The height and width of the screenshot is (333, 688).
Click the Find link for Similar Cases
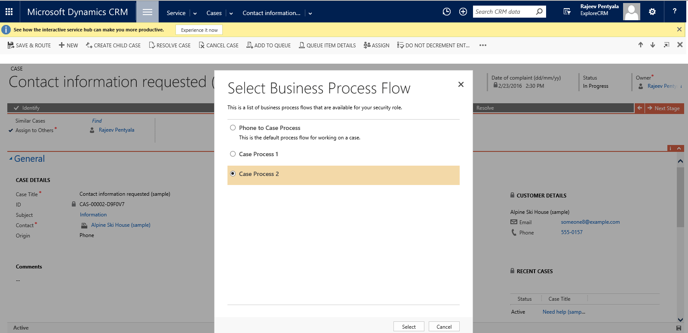click(x=97, y=121)
